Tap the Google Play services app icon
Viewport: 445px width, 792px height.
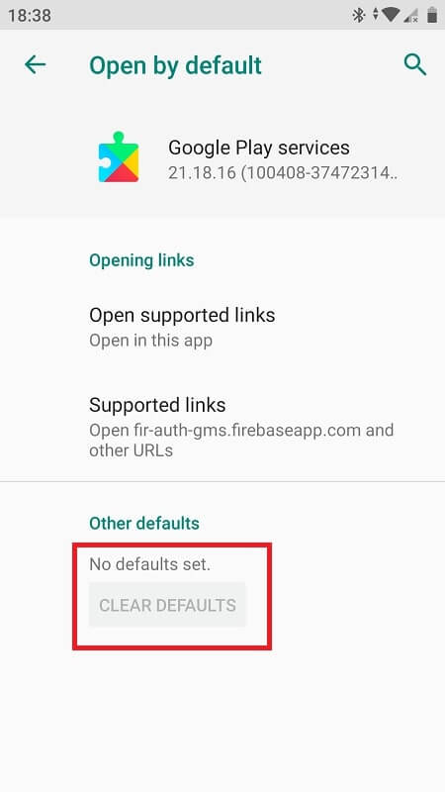(x=119, y=157)
